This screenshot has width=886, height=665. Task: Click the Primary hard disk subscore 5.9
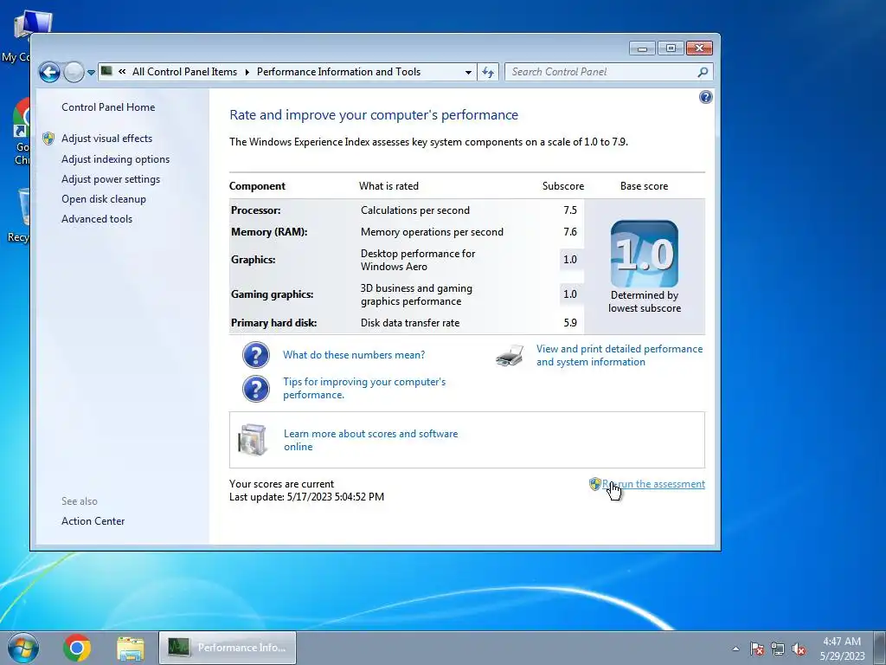click(570, 323)
